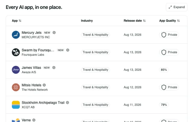The height and width of the screenshot is (122, 191).
Task: Select Travel & Hospitality tag for Mitsis Hotels
Action: tap(95, 87)
